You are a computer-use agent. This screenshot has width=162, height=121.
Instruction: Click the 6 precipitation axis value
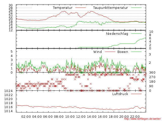pyautogui.click(x=150, y=38)
